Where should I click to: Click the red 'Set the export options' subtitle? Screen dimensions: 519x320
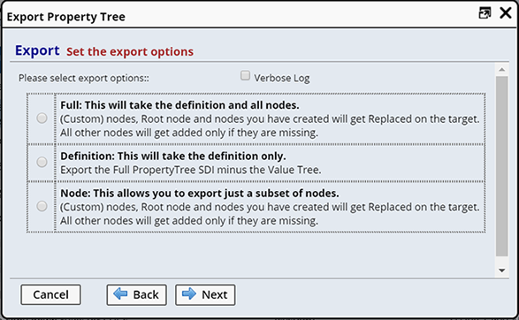click(x=130, y=51)
